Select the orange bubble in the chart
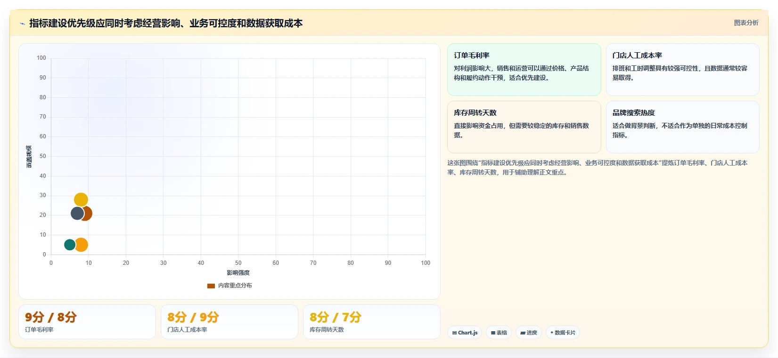The image size is (778, 358). [x=82, y=245]
